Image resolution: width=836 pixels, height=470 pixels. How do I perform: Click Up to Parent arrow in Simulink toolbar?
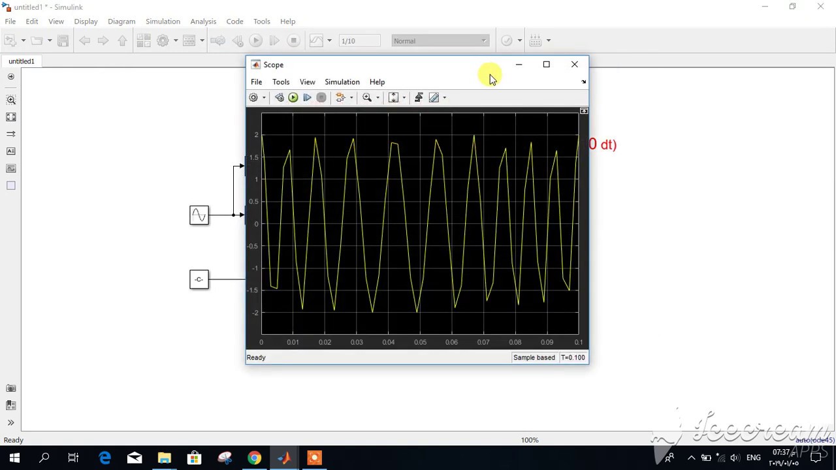[x=122, y=40]
